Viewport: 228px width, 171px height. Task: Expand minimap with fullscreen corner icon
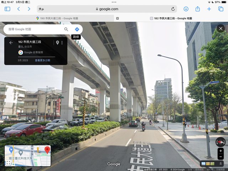(8, 163)
